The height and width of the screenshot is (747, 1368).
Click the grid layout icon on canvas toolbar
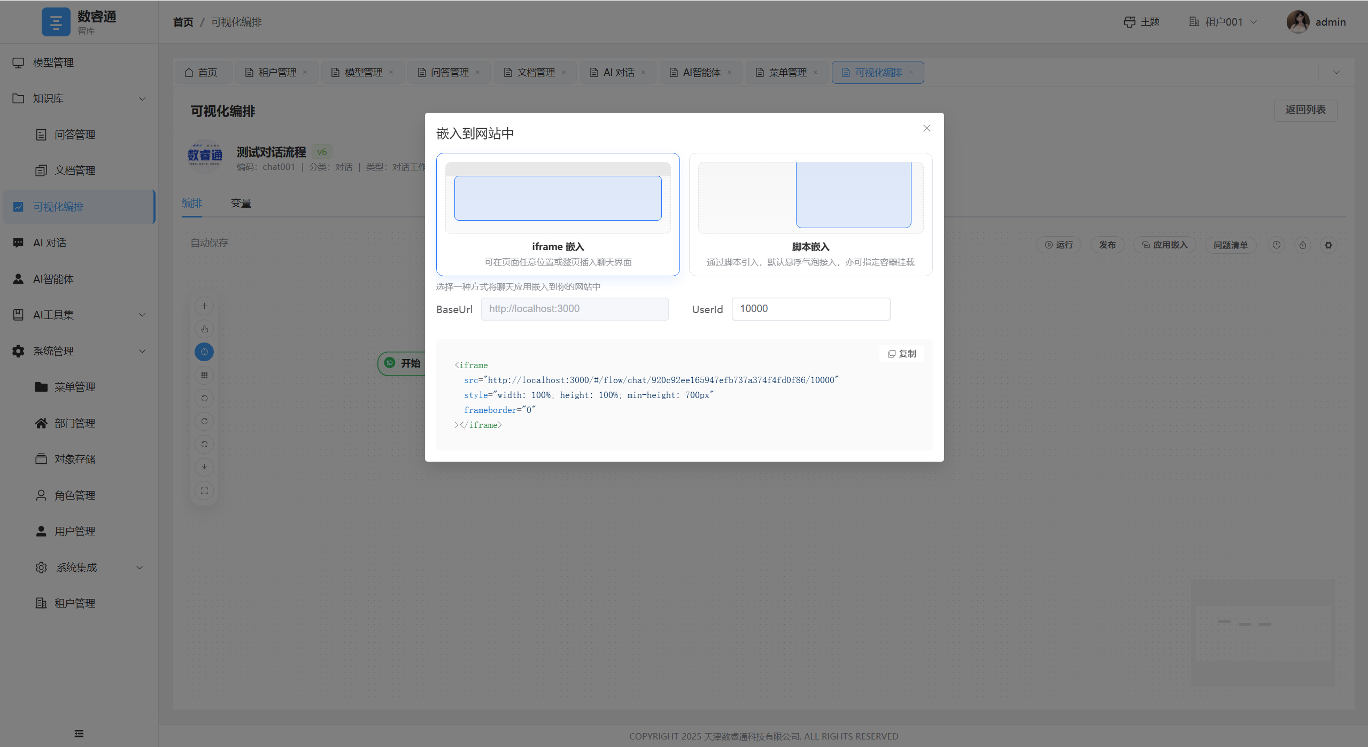[x=204, y=375]
